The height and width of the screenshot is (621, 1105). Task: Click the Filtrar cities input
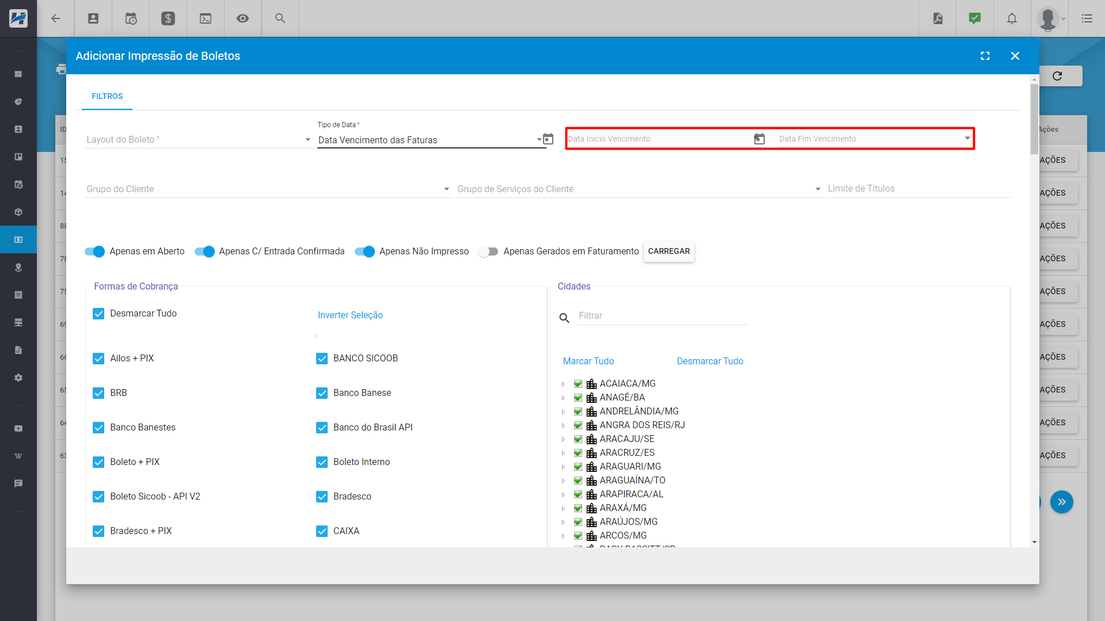click(662, 316)
